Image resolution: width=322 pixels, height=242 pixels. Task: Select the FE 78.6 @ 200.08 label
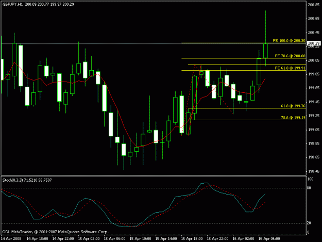[x=290, y=56]
